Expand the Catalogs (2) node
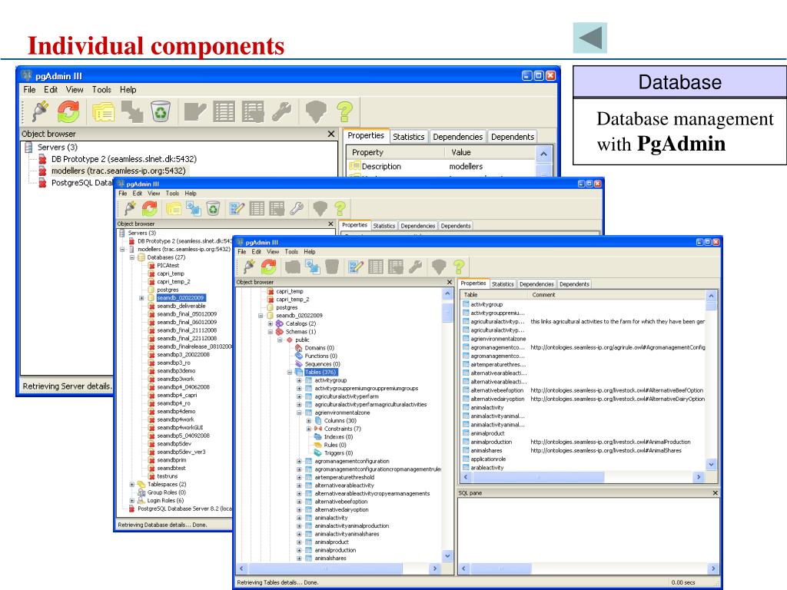The width and height of the screenshot is (787, 590). pyautogui.click(x=270, y=323)
